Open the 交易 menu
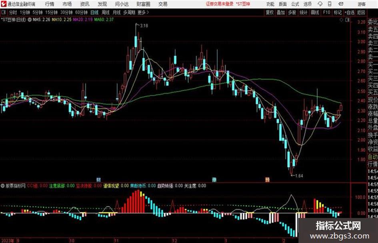378x243 pixels. click(x=163, y=4)
